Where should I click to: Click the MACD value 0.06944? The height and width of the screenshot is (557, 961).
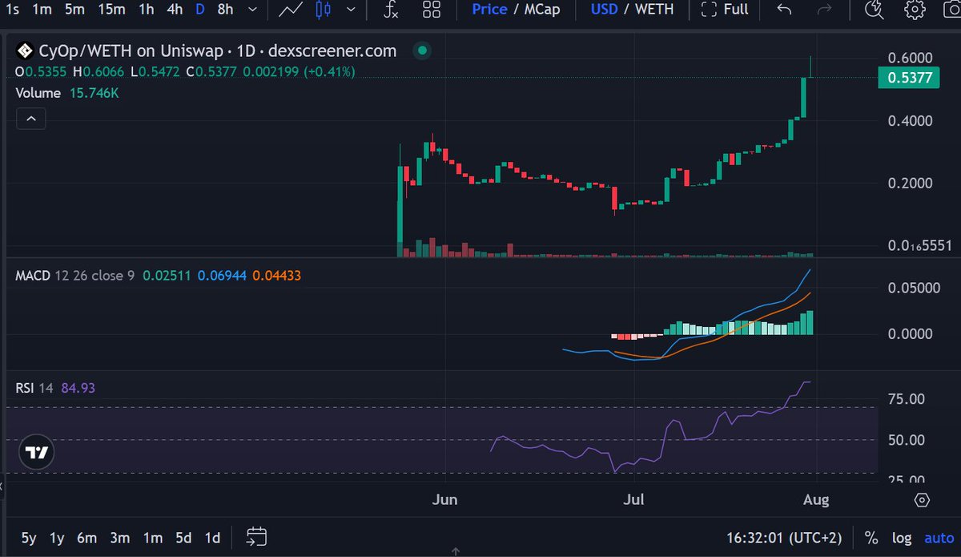[x=220, y=276]
